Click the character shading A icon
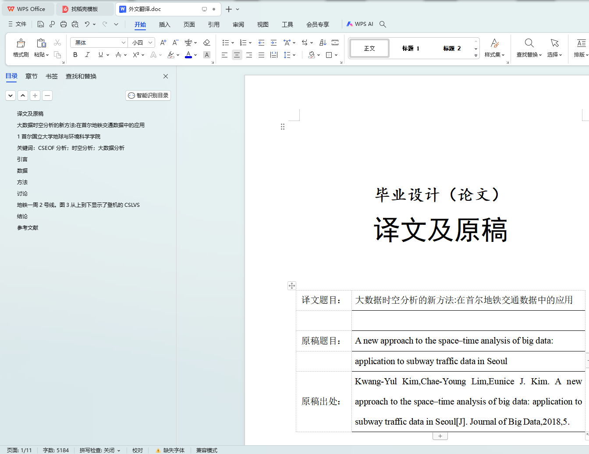Viewport: 589px width, 454px height. click(207, 55)
